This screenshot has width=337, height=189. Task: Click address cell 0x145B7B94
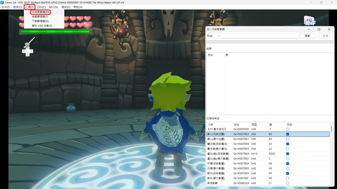pos(241,144)
